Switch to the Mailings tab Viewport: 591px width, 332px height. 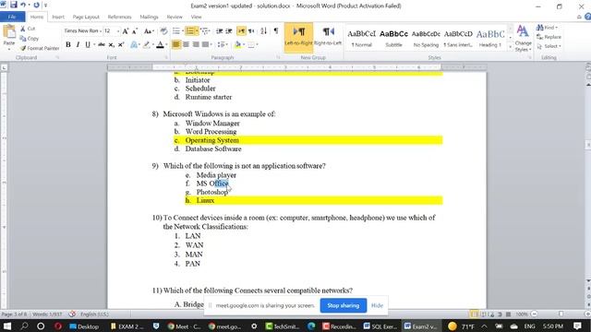tap(149, 17)
